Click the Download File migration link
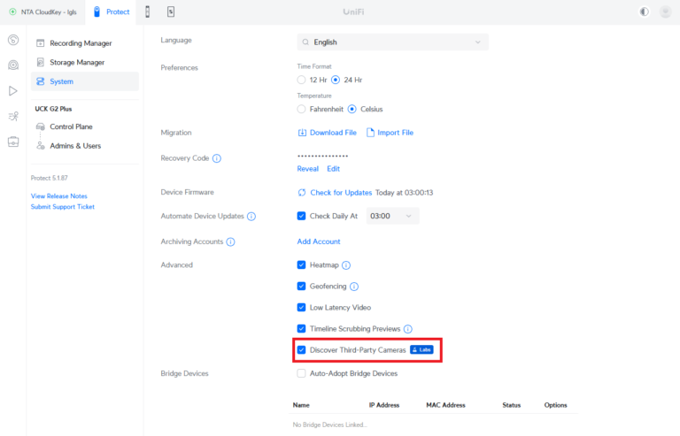Image resolution: width=680 pixels, height=436 pixels. tap(328, 133)
